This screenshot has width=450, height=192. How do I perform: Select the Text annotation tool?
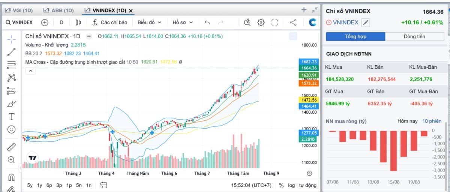click(x=12, y=116)
